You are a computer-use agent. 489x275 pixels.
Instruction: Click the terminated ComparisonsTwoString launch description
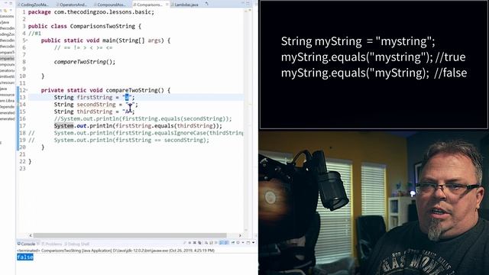[115, 251]
